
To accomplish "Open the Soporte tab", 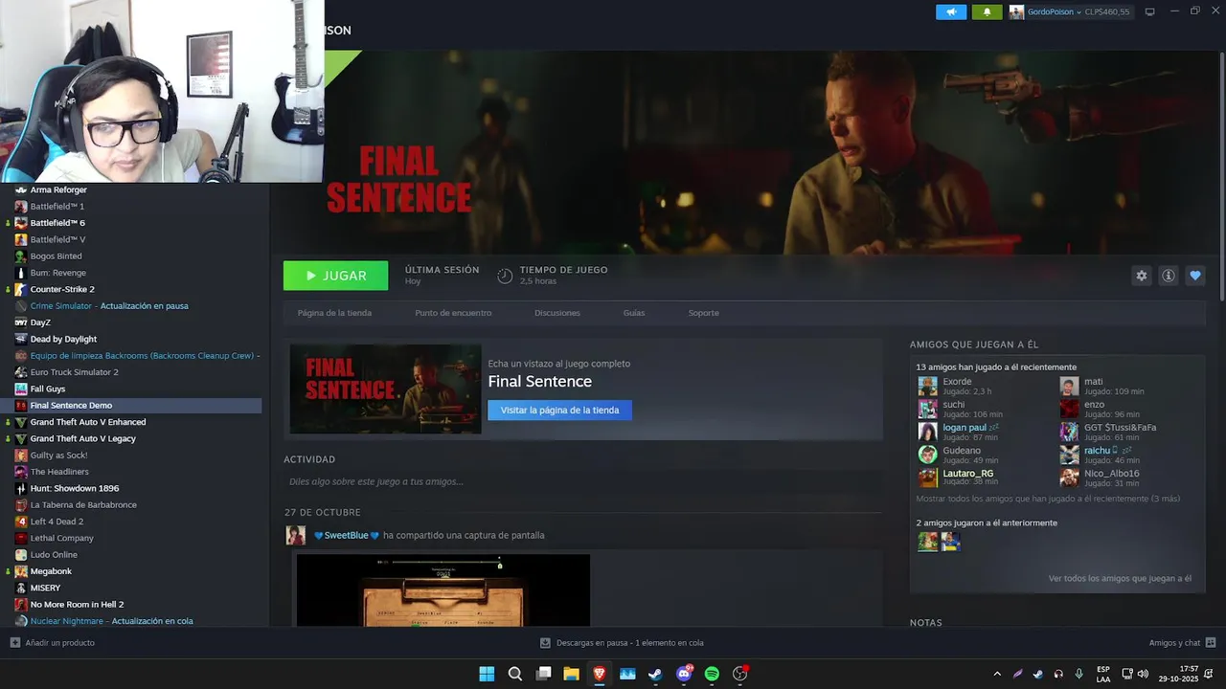I will pos(703,313).
